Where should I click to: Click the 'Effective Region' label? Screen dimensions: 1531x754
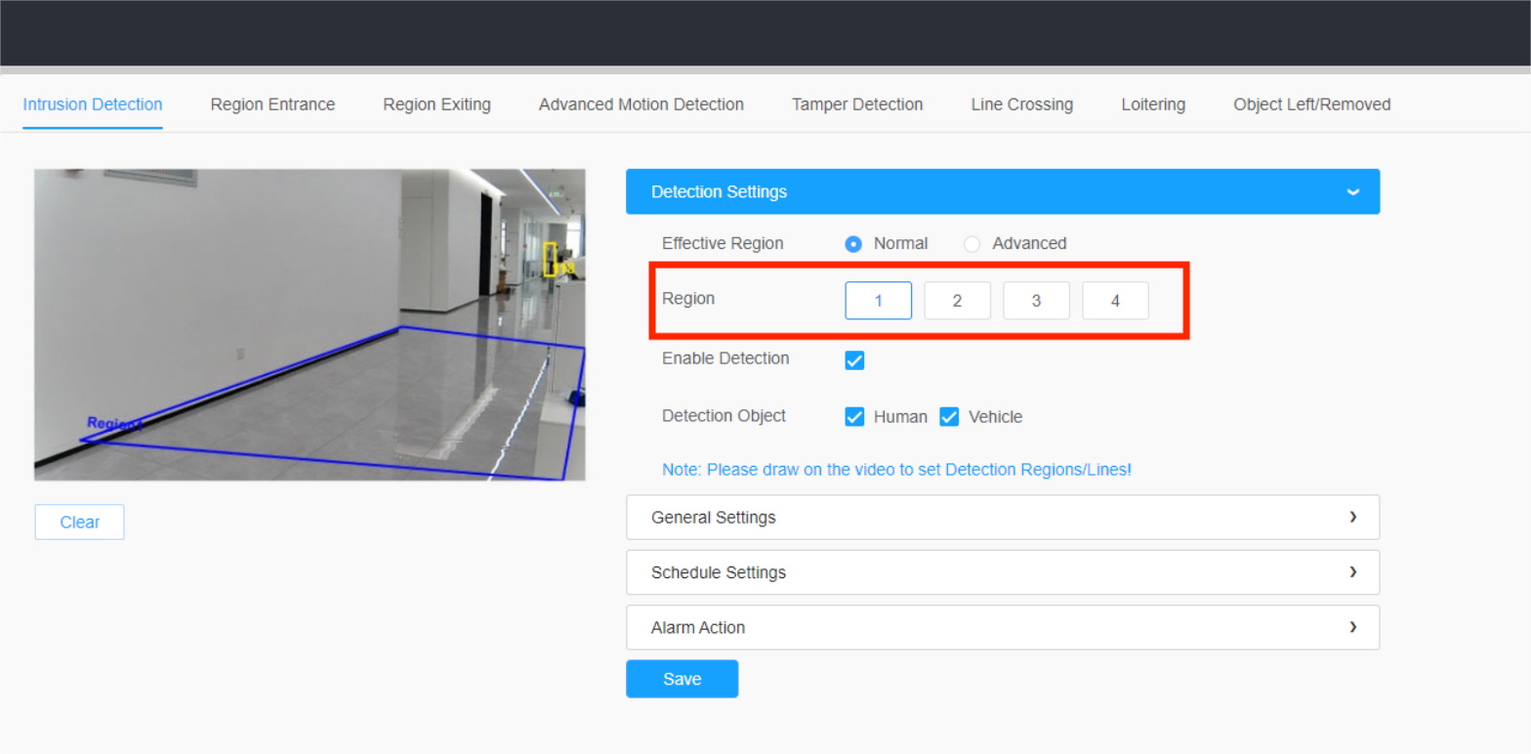coord(723,244)
